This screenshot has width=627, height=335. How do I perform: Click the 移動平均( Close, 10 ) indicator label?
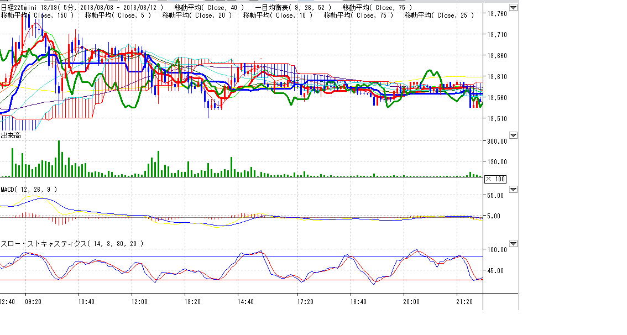click(278, 15)
